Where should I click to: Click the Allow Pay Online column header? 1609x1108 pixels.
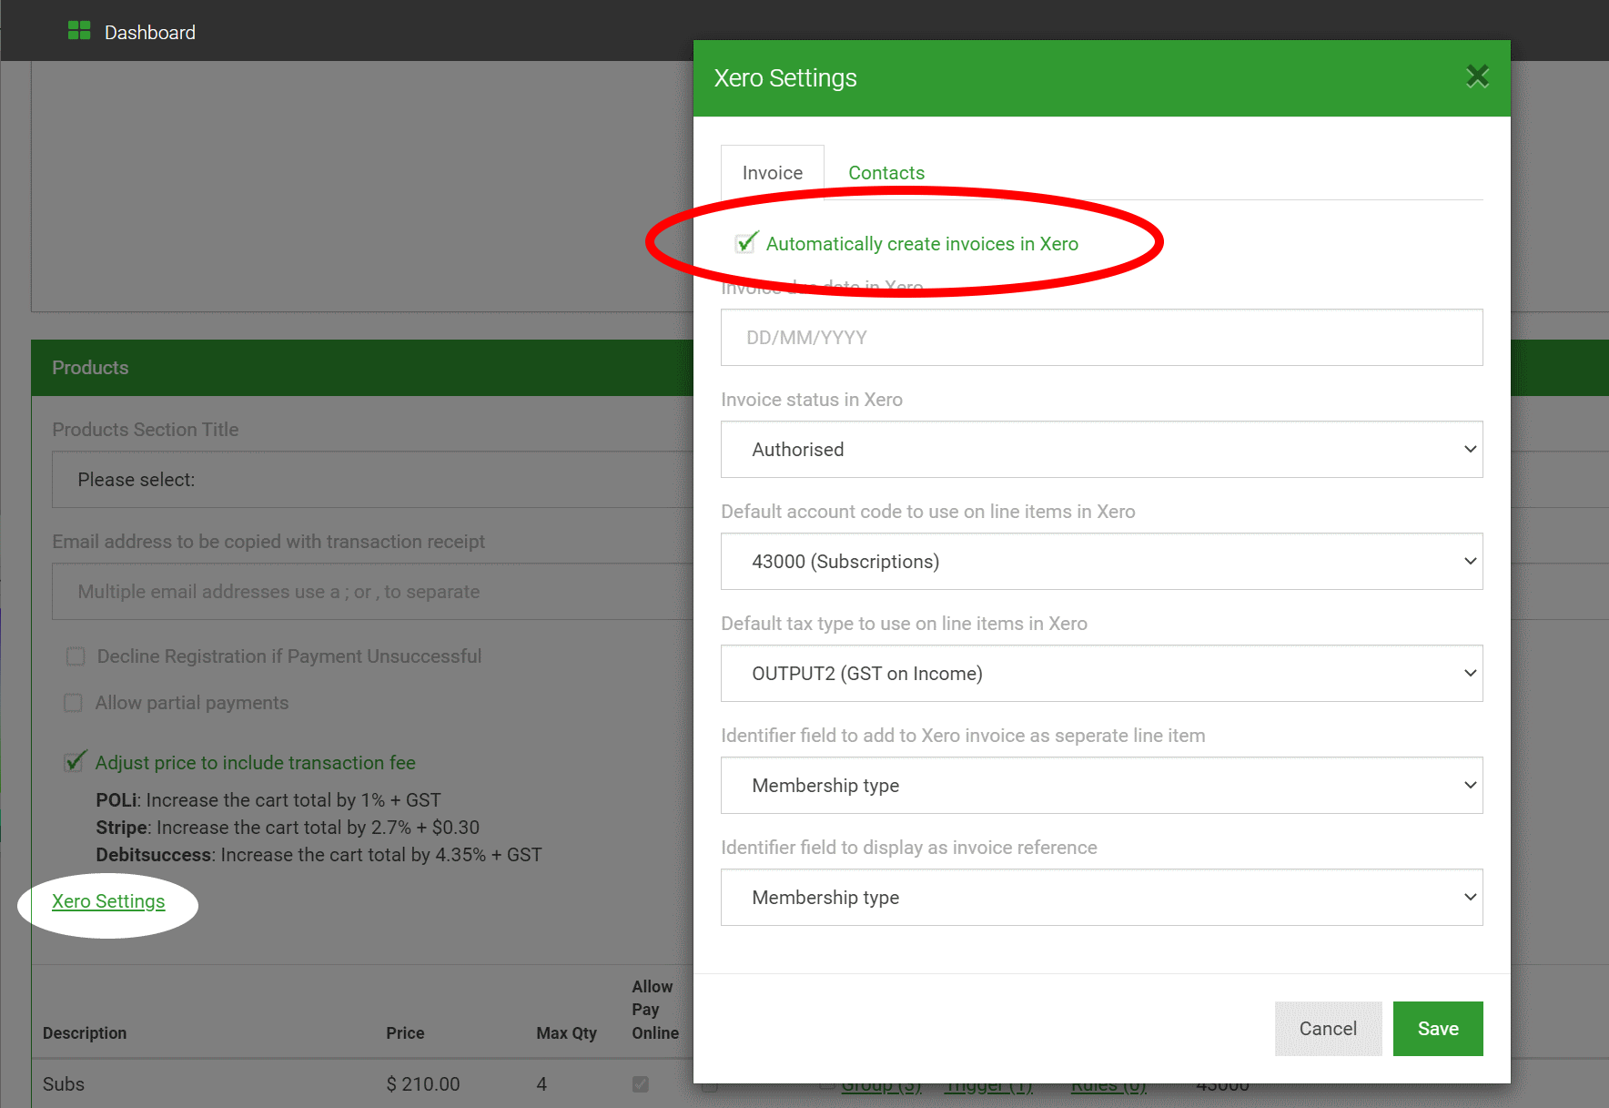click(655, 1010)
